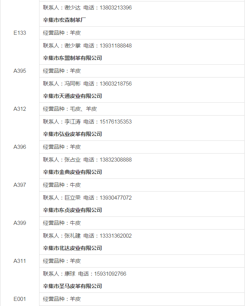Select booth number A395 cell
245x306 pixels.
[x=20, y=71]
